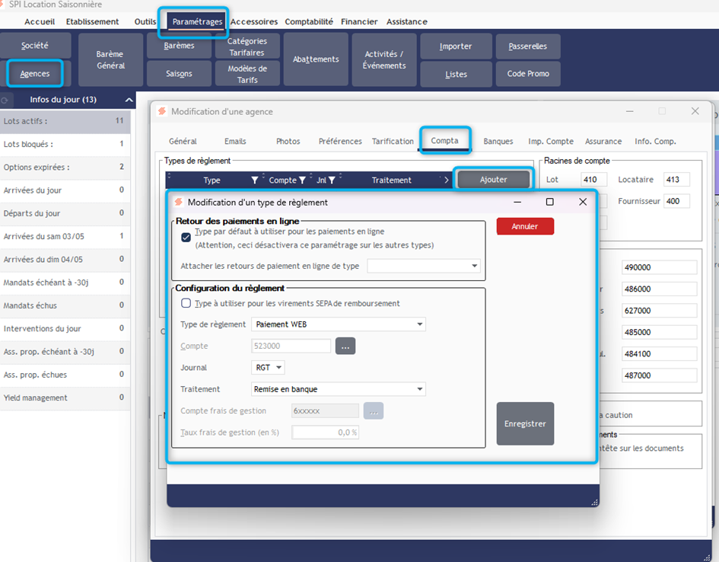Click the Type column filter funnel icon
This screenshot has height=562, width=719.
(x=255, y=180)
